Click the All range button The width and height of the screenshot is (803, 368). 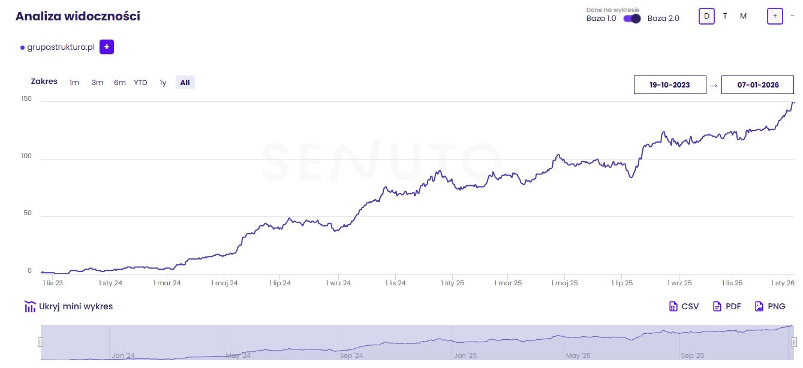coord(185,83)
